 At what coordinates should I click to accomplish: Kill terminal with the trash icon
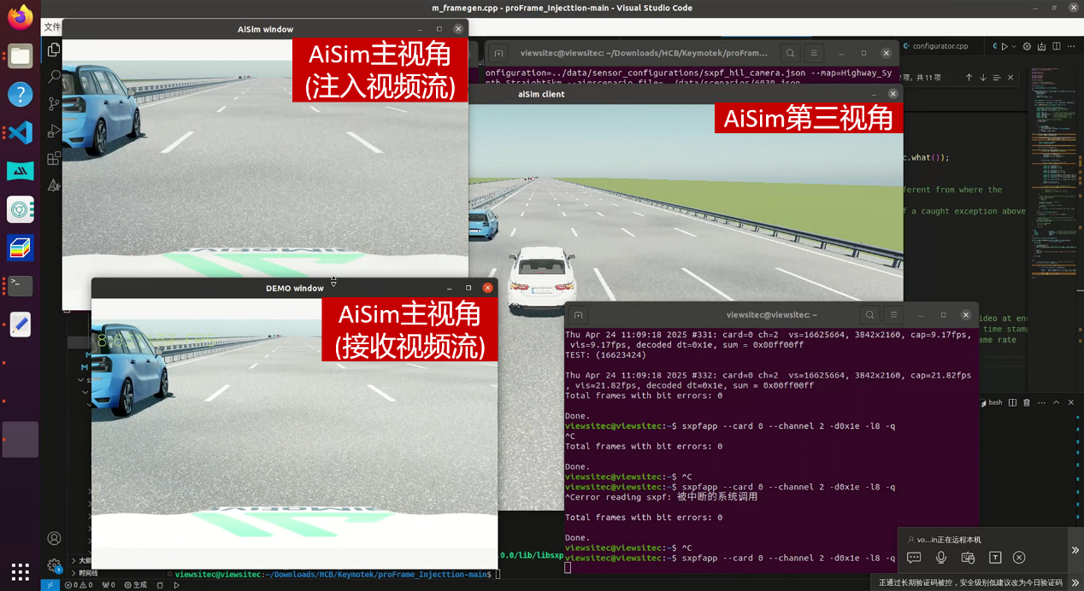point(1025,402)
